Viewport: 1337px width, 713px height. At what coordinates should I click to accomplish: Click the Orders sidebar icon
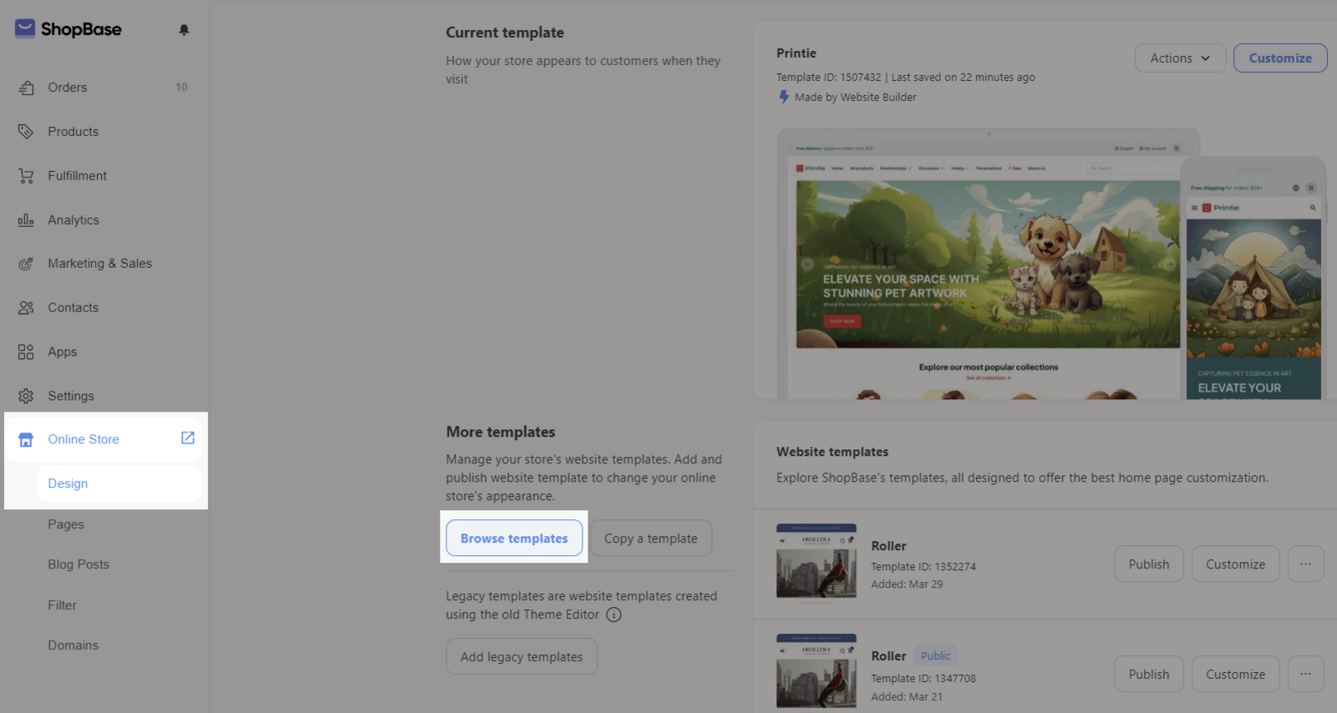26,88
